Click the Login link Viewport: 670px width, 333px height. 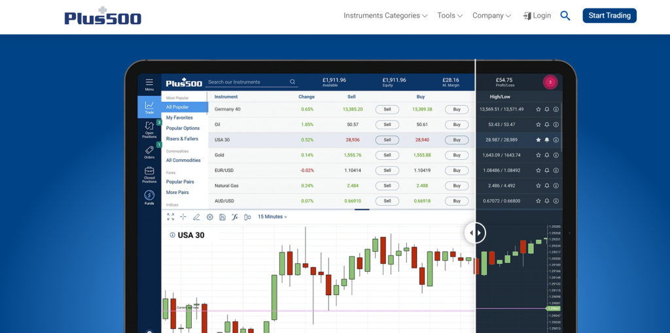(x=537, y=16)
